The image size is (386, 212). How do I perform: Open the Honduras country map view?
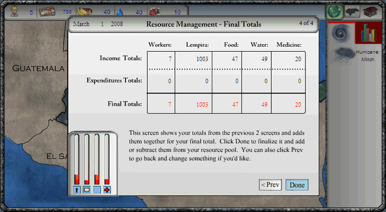pyautogui.click(x=352, y=12)
